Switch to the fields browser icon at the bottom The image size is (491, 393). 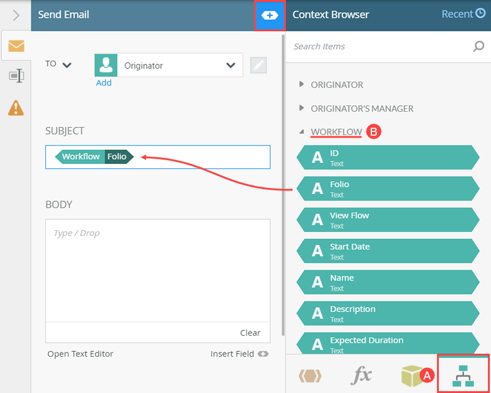coord(310,376)
